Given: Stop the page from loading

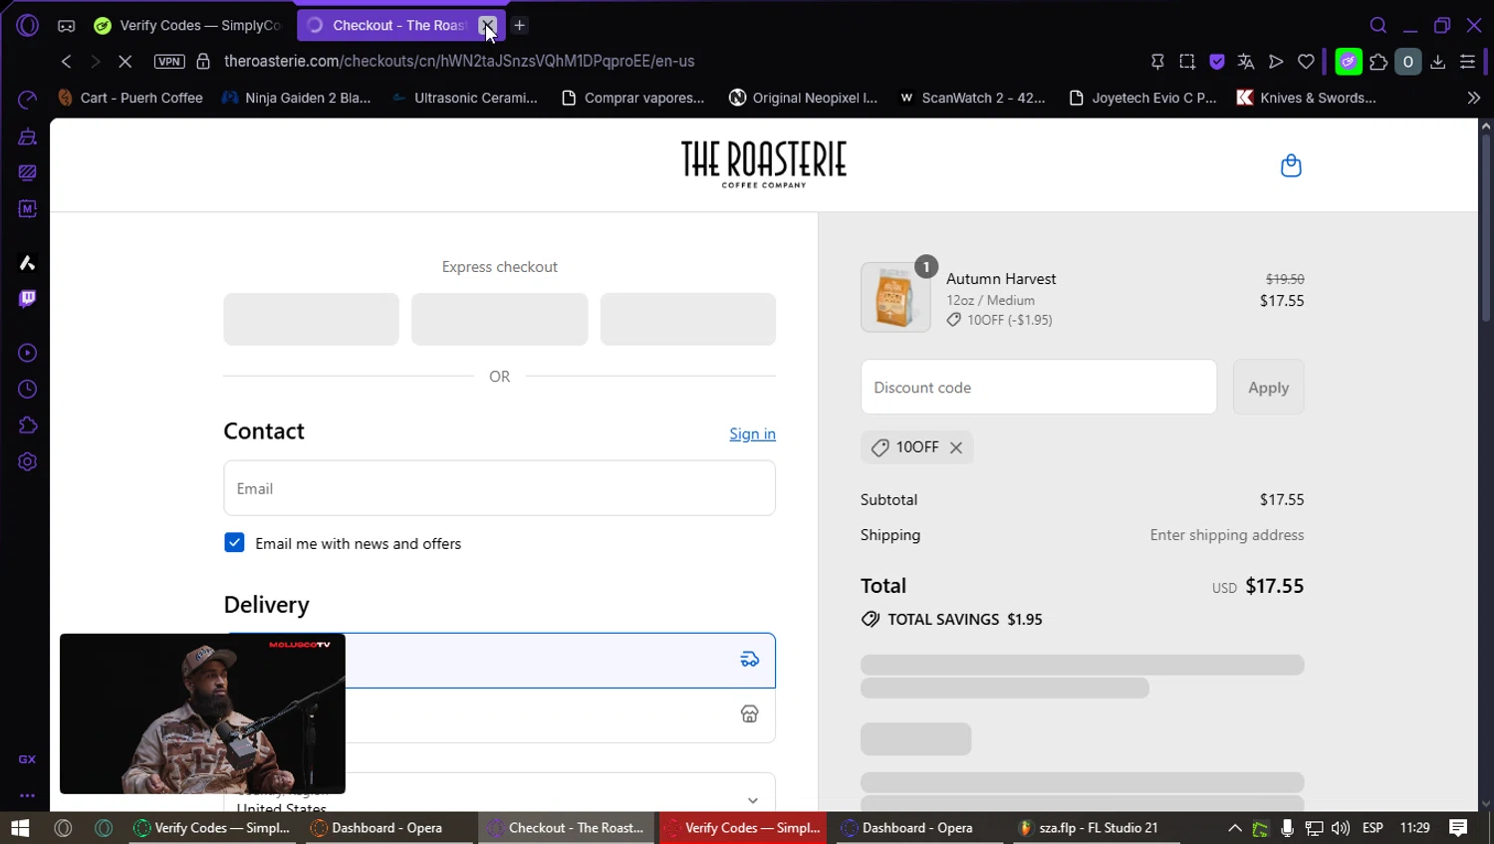Looking at the screenshot, I should coord(124,61).
